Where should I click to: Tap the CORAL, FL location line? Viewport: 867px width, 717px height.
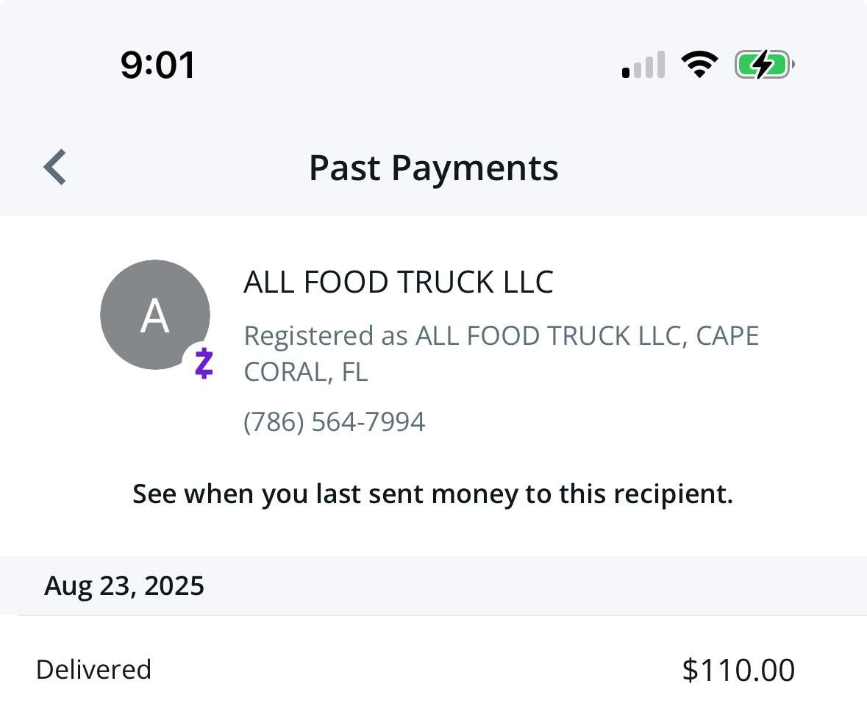(305, 372)
